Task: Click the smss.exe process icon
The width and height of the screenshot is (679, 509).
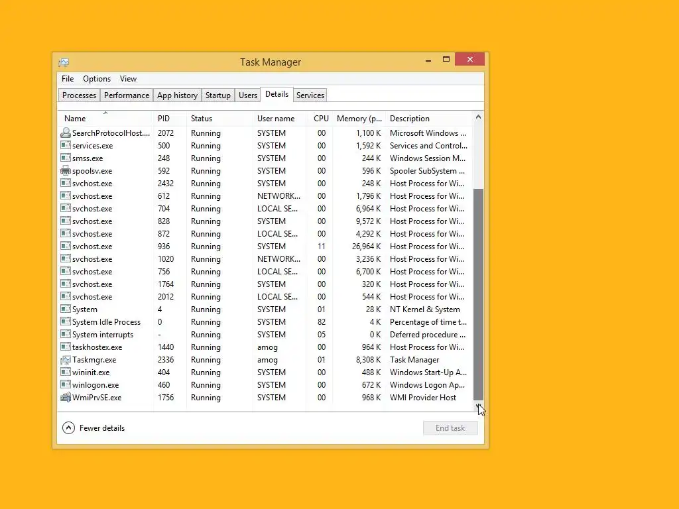Action: click(66, 158)
